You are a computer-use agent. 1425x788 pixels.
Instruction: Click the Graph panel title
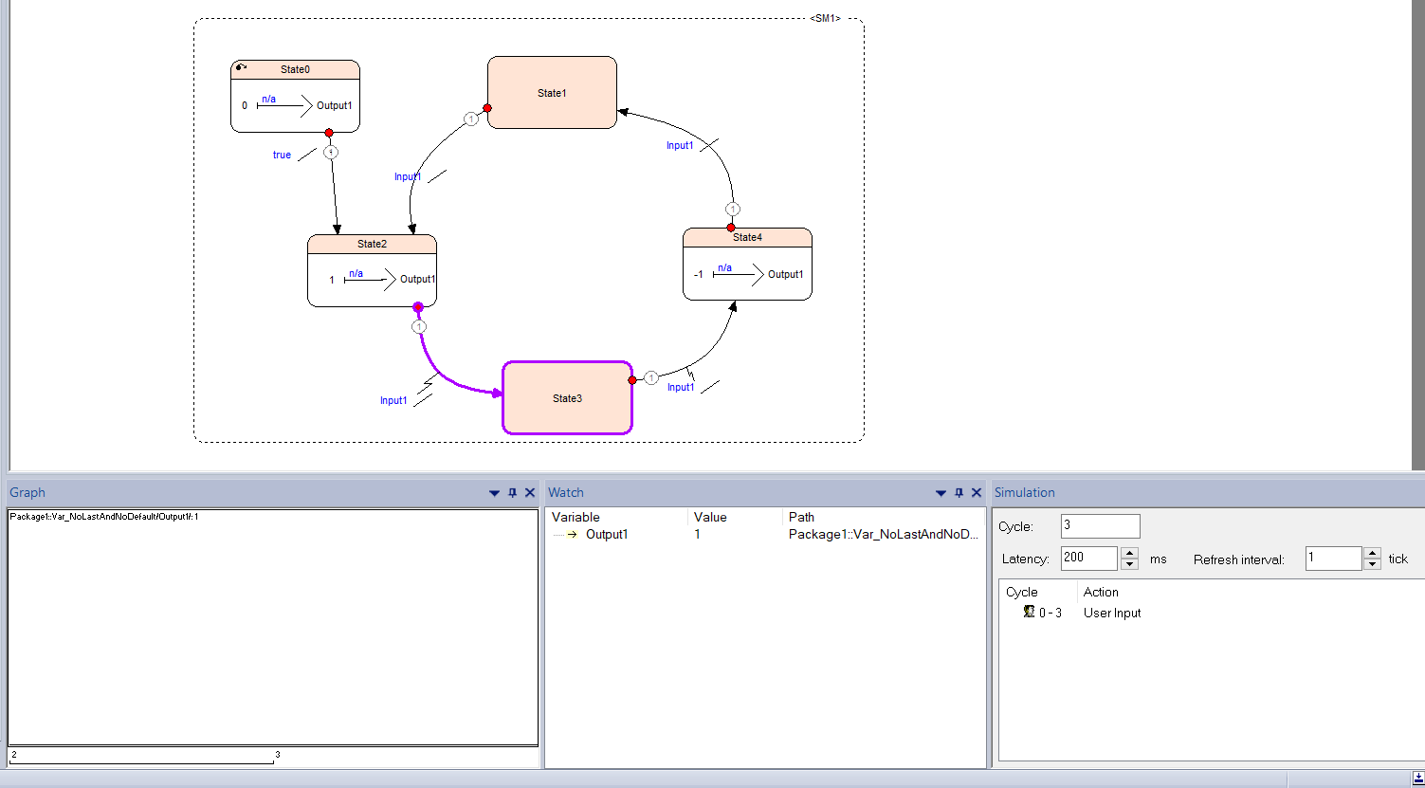(x=27, y=492)
